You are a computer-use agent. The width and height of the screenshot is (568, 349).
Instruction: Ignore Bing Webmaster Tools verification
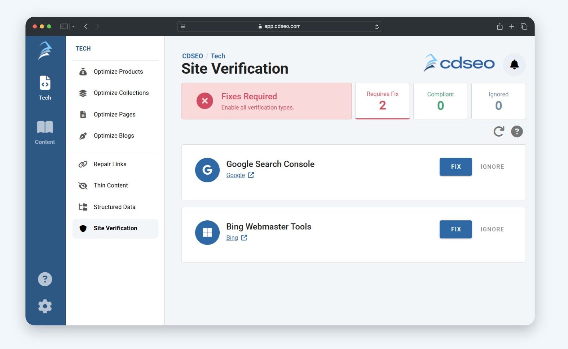coord(492,229)
